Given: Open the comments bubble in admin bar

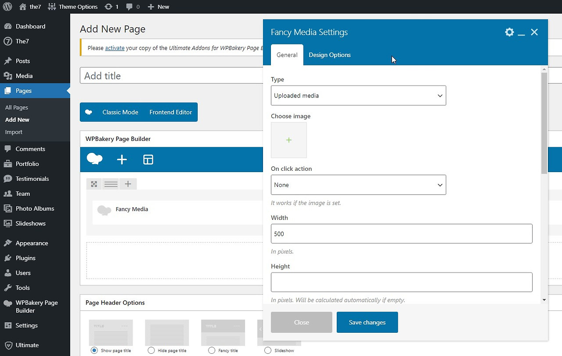Looking at the screenshot, I should pyautogui.click(x=133, y=7).
